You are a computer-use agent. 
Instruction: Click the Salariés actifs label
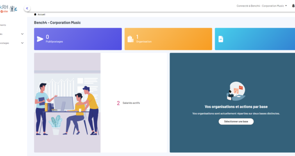131,103
